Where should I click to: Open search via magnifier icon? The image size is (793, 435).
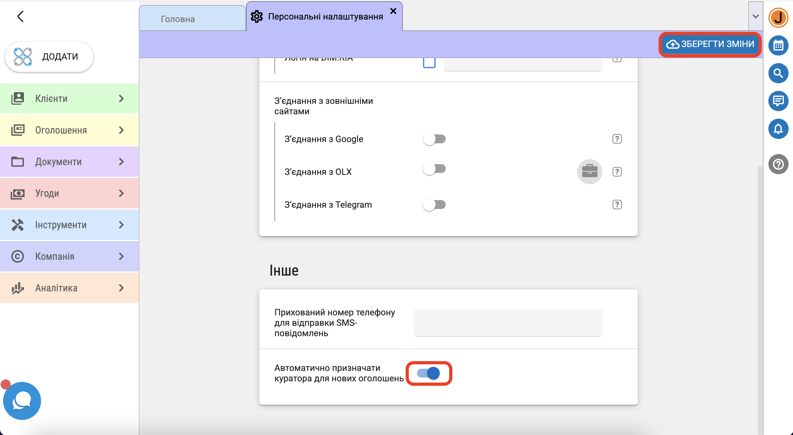tap(778, 73)
